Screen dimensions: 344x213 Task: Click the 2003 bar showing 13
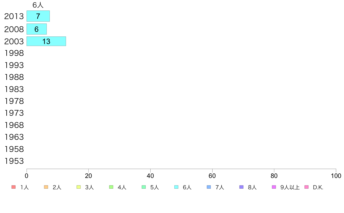[46, 41]
